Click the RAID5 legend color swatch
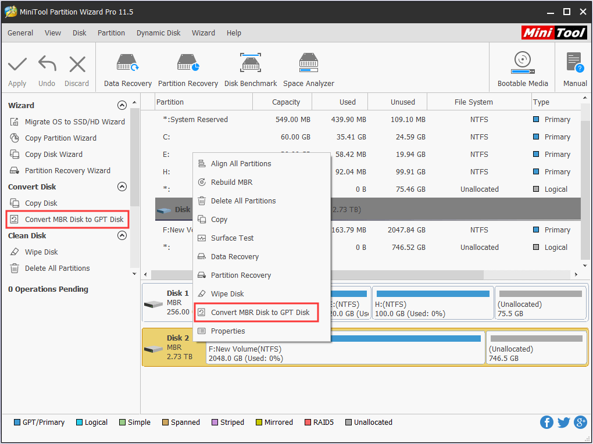The width and height of the screenshot is (593, 444). (x=308, y=422)
